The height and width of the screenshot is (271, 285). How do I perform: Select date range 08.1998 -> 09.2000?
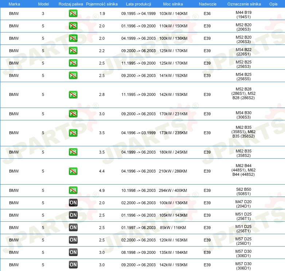tap(138, 252)
